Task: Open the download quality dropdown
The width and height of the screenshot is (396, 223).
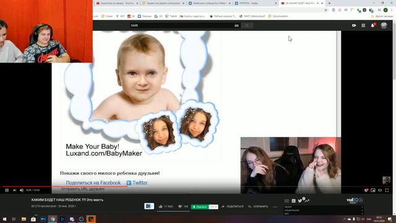Action: (213, 207)
